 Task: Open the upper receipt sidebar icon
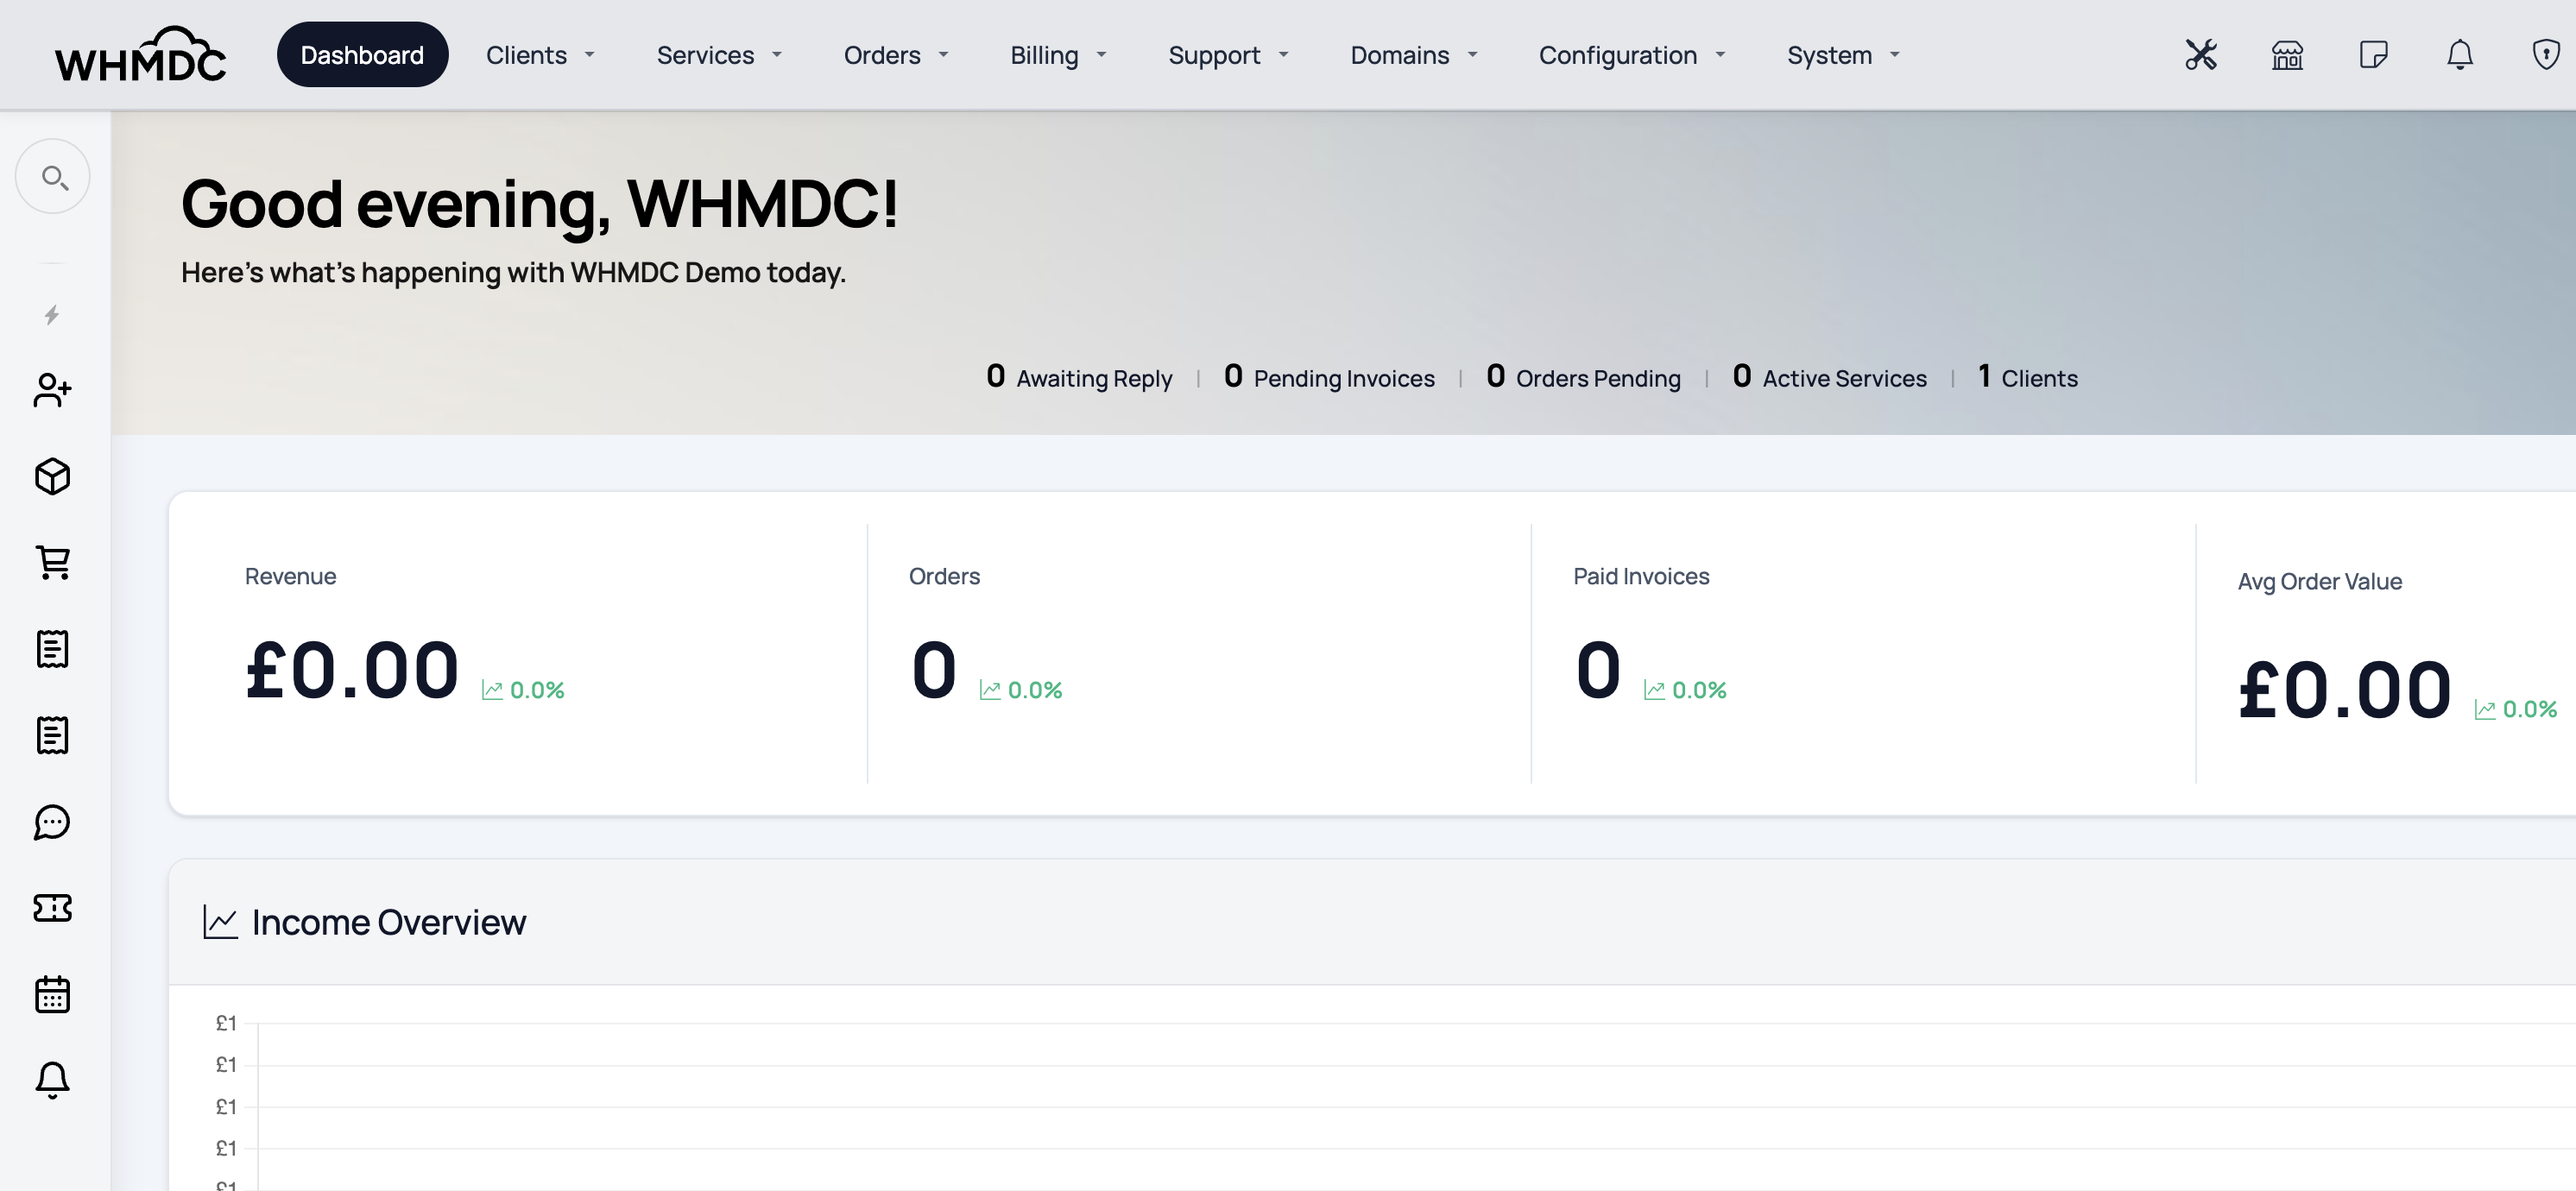coord(52,649)
